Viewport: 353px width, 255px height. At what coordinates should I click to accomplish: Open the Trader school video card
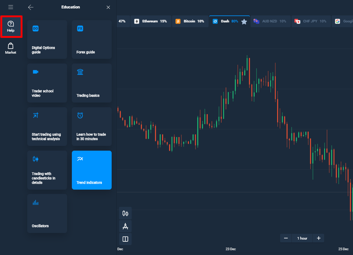[47, 83]
